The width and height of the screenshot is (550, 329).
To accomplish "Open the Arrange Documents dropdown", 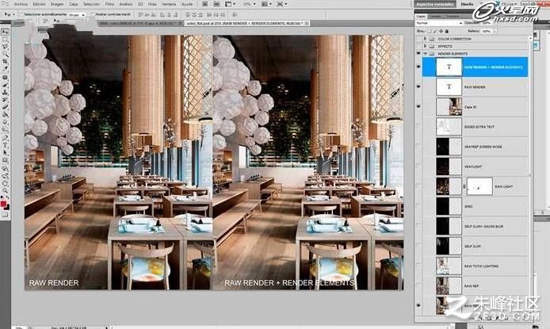I will tap(266, 4).
